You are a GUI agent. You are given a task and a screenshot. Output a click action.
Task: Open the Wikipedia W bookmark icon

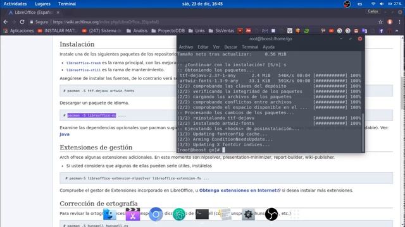pos(290,31)
